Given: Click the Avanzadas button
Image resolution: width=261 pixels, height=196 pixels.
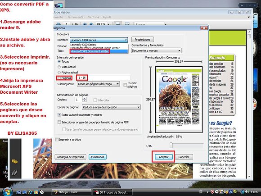Looking at the screenshot, I should [98, 157].
